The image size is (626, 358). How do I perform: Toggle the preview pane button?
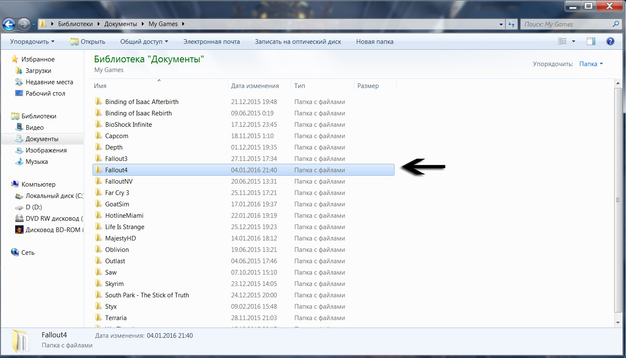click(591, 41)
